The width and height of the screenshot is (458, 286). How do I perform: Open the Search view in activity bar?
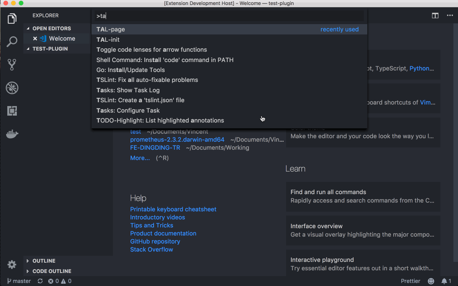tap(12, 41)
